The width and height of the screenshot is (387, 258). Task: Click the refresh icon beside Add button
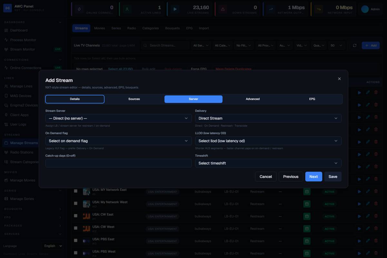click(x=355, y=45)
